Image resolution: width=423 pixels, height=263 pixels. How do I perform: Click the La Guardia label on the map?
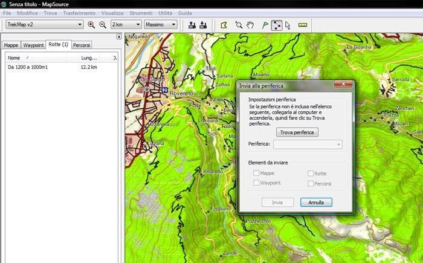(358, 47)
